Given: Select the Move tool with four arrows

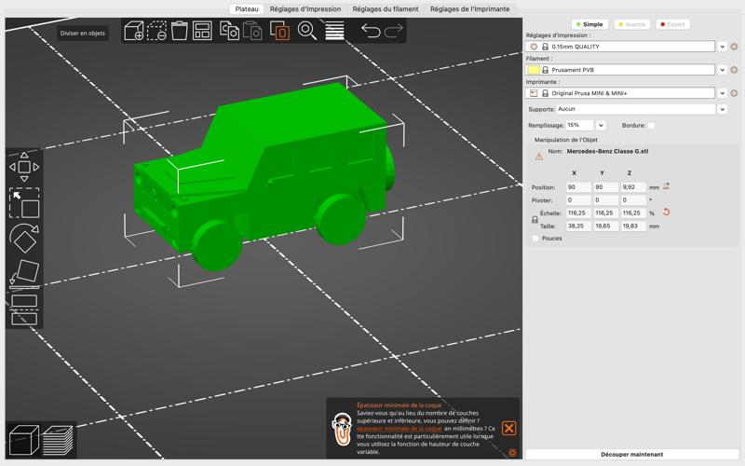Looking at the screenshot, I should click(x=24, y=167).
